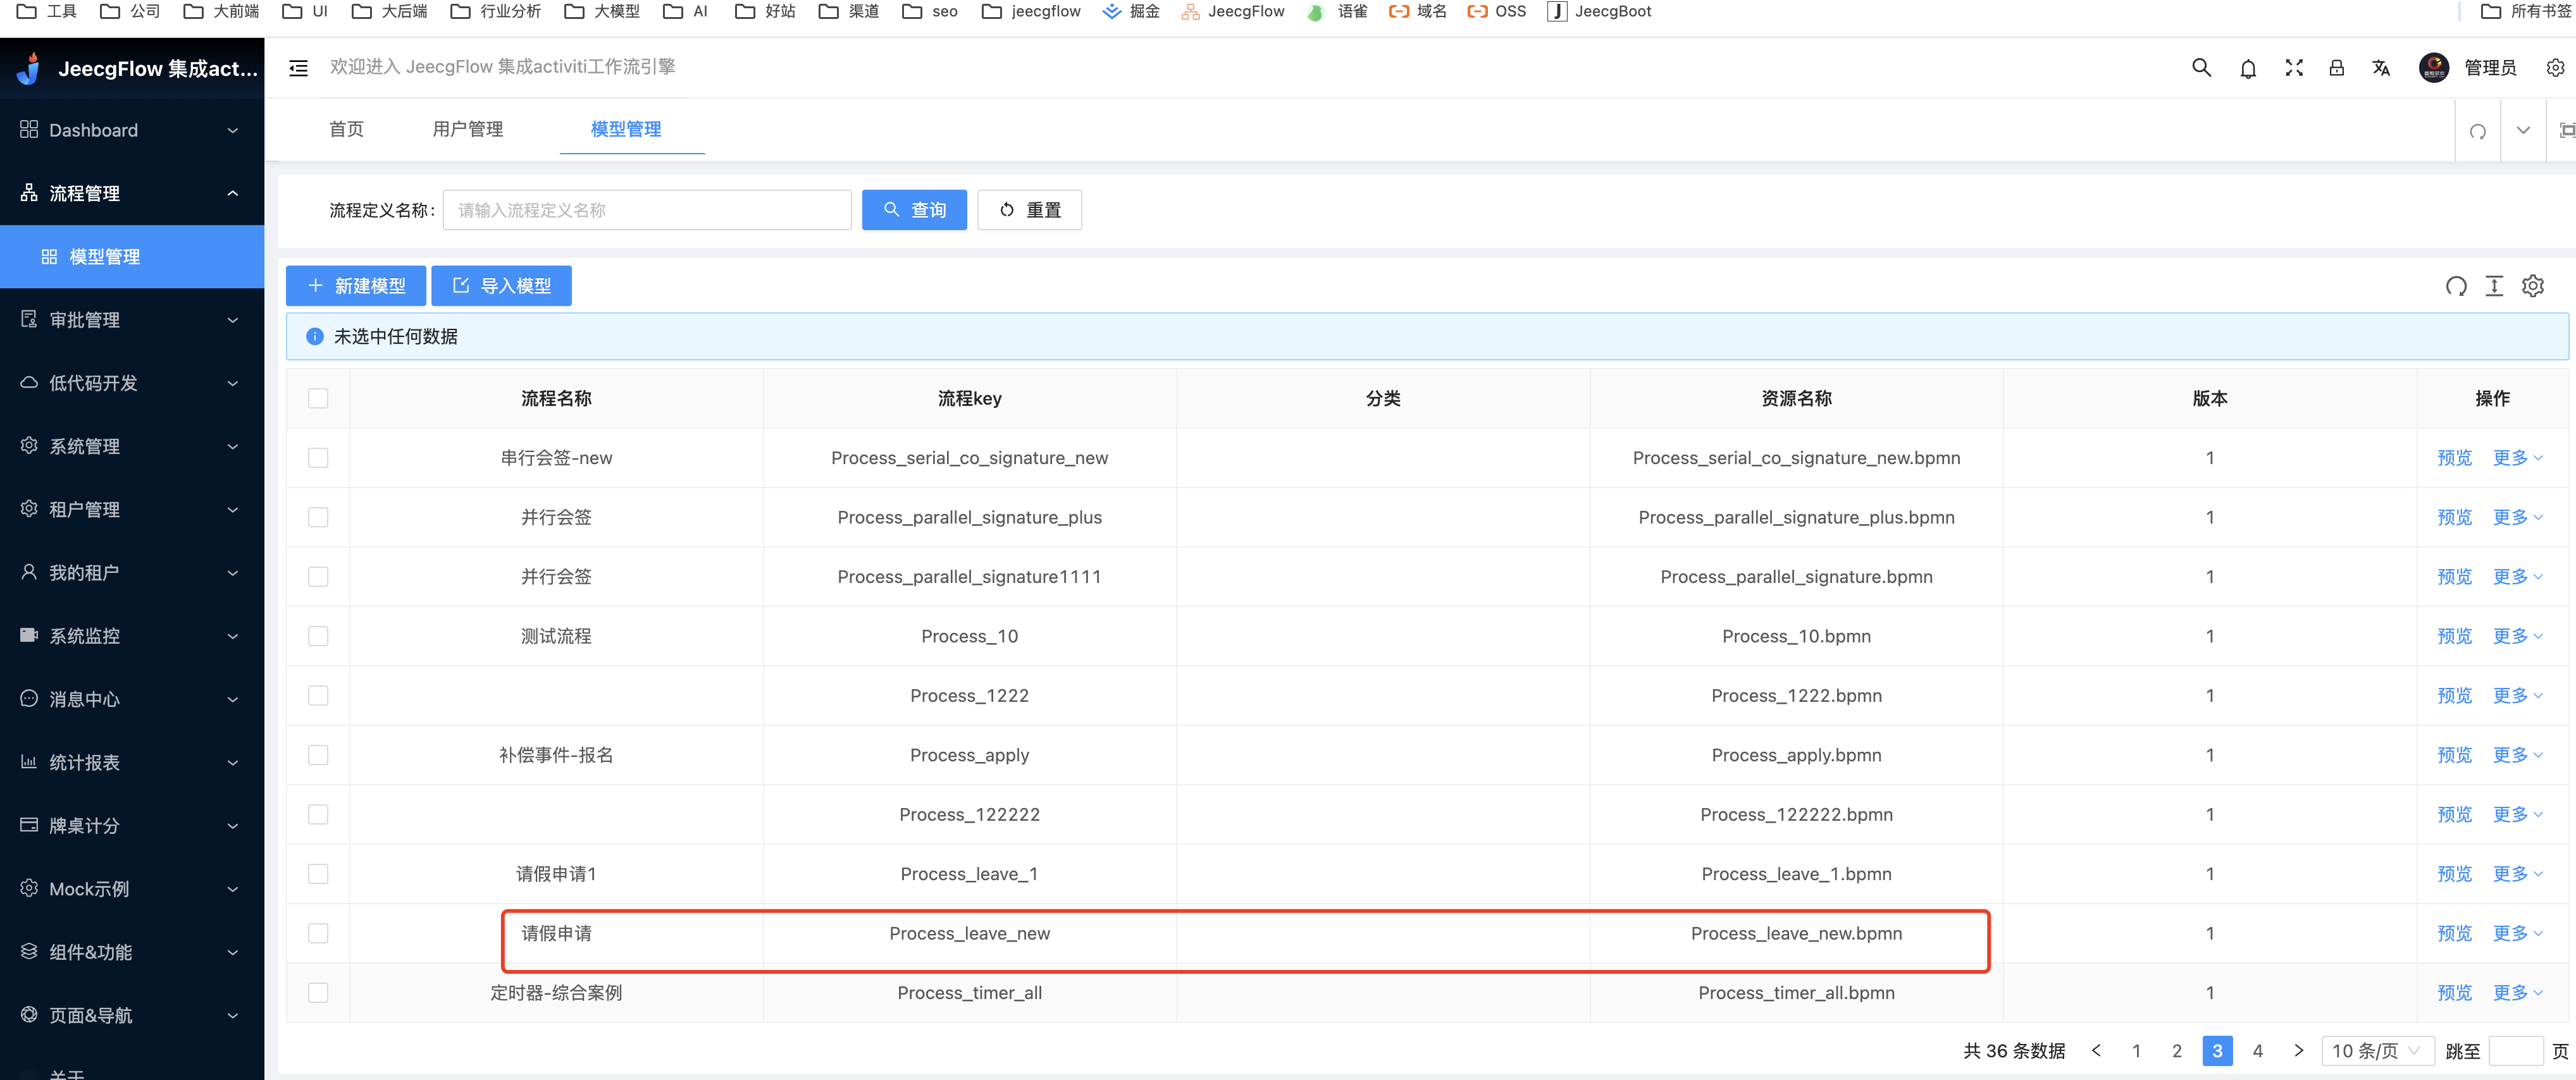Expand the Mock示例 sidebar menu
The width and height of the screenshot is (2576, 1080).
[132, 889]
